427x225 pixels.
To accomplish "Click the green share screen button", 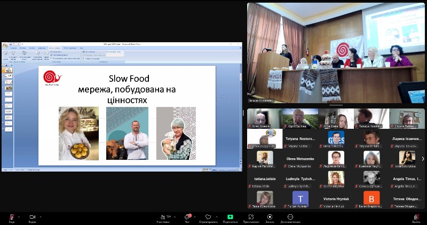I will tap(230, 217).
